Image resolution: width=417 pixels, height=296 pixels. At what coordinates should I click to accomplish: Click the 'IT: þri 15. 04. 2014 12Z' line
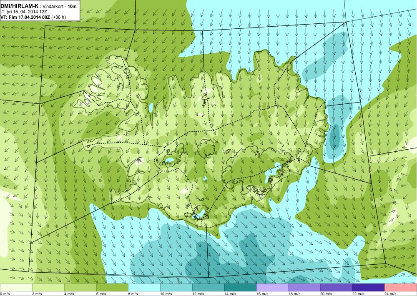[24, 12]
